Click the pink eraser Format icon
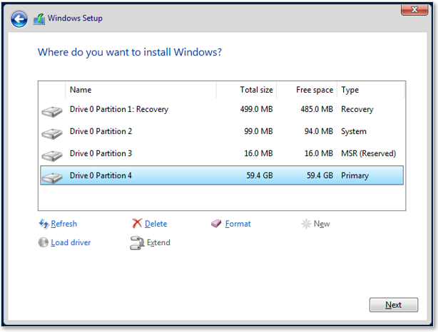 [x=216, y=223]
